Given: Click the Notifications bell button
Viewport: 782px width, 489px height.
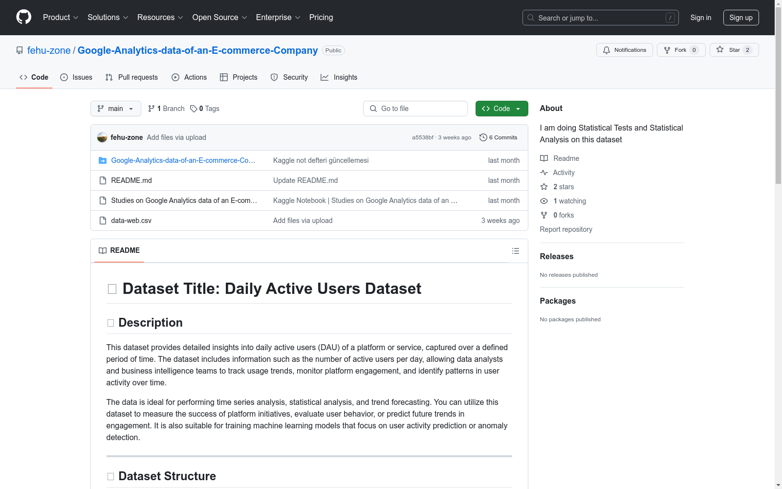Looking at the screenshot, I should (x=625, y=50).
